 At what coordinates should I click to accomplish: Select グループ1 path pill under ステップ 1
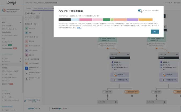[107, 92]
